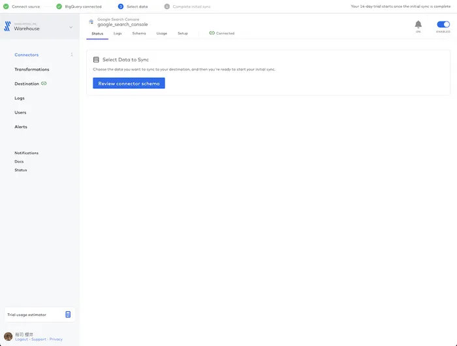Screen dimensions: 457x346
Task: Open the Docs sidebar link
Action: (19, 161)
